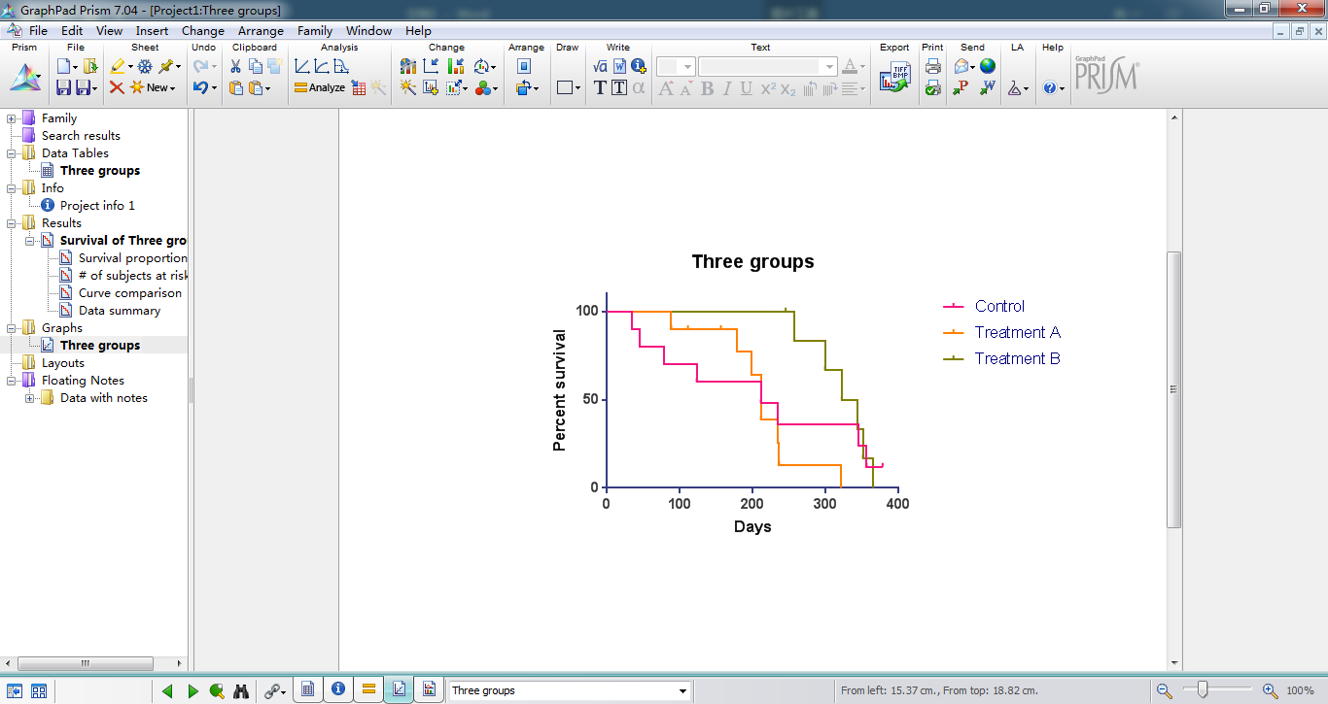Switch to the info sheet view button
Image resolution: width=1328 pixels, height=704 pixels.
[337, 689]
